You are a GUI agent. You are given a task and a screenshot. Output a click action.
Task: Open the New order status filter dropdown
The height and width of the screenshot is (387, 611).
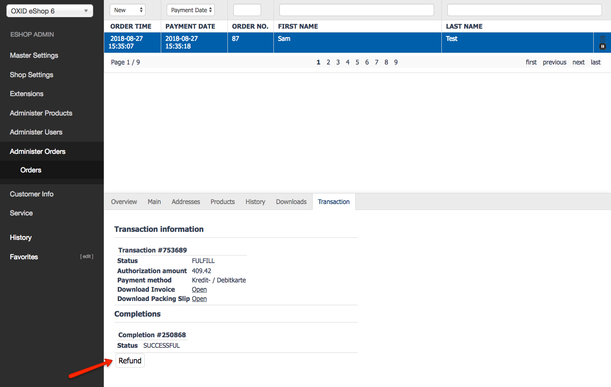[127, 9]
